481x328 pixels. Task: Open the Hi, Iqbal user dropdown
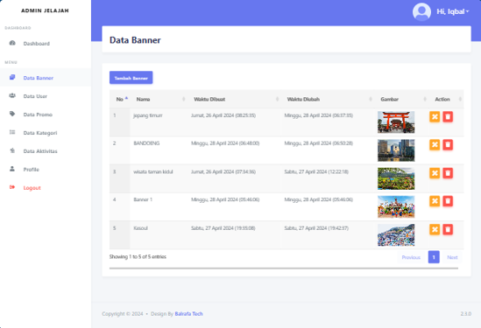point(452,11)
